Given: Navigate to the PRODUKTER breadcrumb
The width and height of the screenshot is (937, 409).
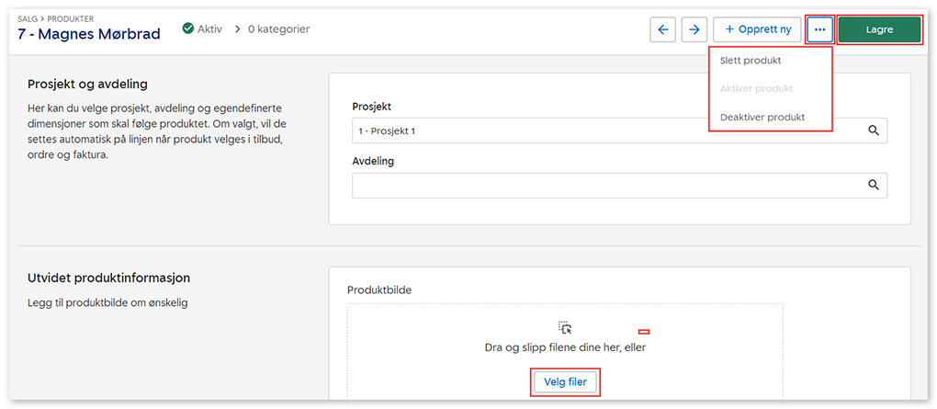Looking at the screenshot, I should point(73,18).
